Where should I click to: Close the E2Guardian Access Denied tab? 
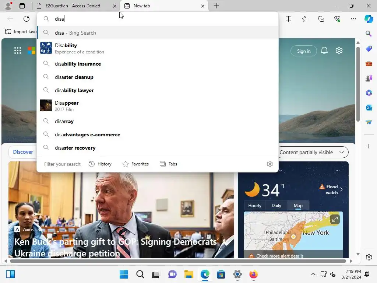point(115,6)
